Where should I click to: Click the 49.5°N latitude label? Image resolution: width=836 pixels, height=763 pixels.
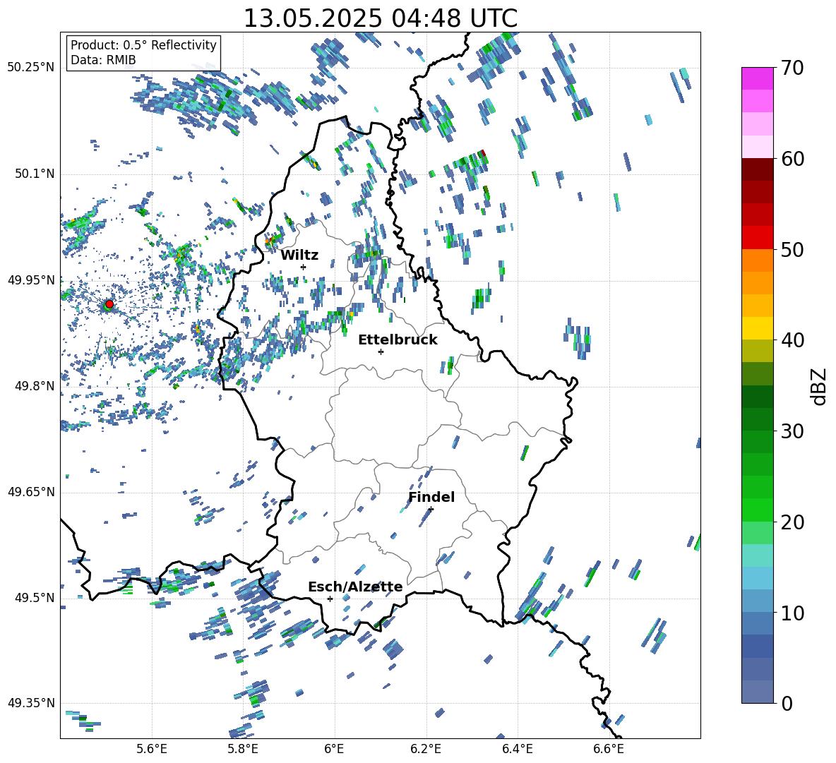(34, 598)
